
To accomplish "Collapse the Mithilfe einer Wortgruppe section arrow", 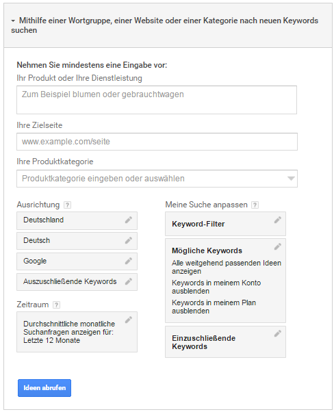I will pos(13,21).
